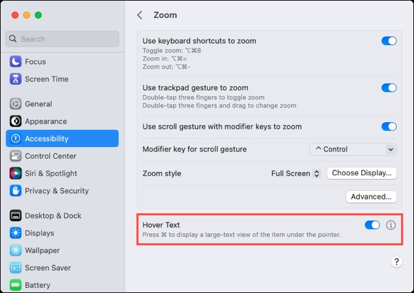This screenshot has width=414, height=293.
Task: Select the Siri & Spotlight icon
Action: click(x=15, y=173)
